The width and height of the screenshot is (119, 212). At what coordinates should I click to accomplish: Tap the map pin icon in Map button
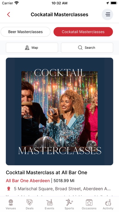(27, 47)
